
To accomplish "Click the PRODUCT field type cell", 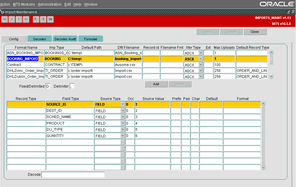I will pos(70,123).
